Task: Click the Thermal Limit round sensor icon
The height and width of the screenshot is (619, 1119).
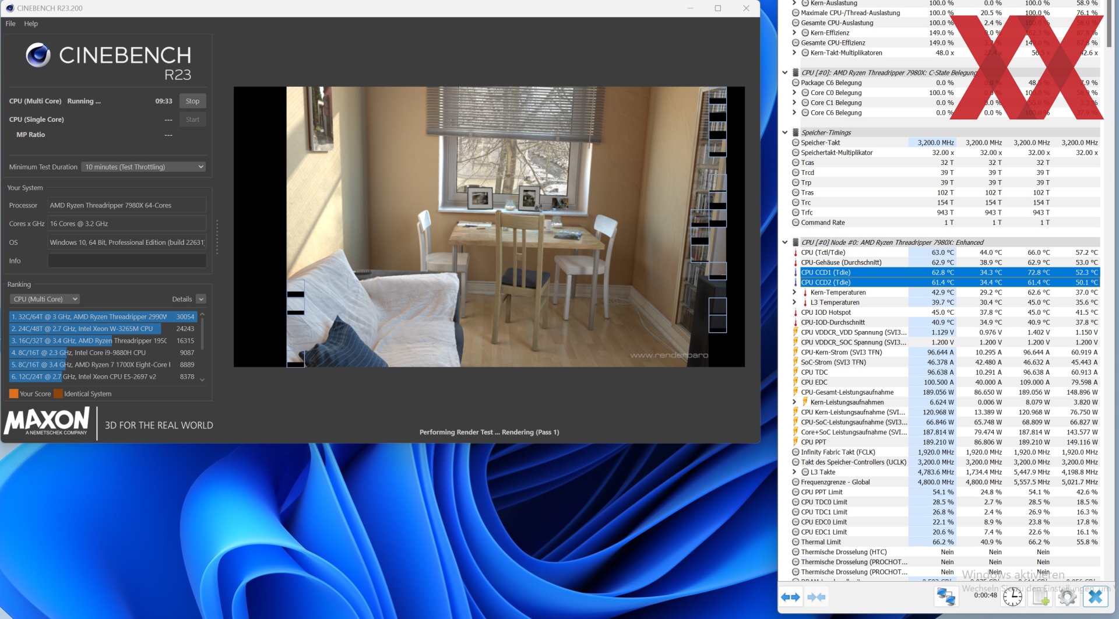Action: [x=796, y=542]
